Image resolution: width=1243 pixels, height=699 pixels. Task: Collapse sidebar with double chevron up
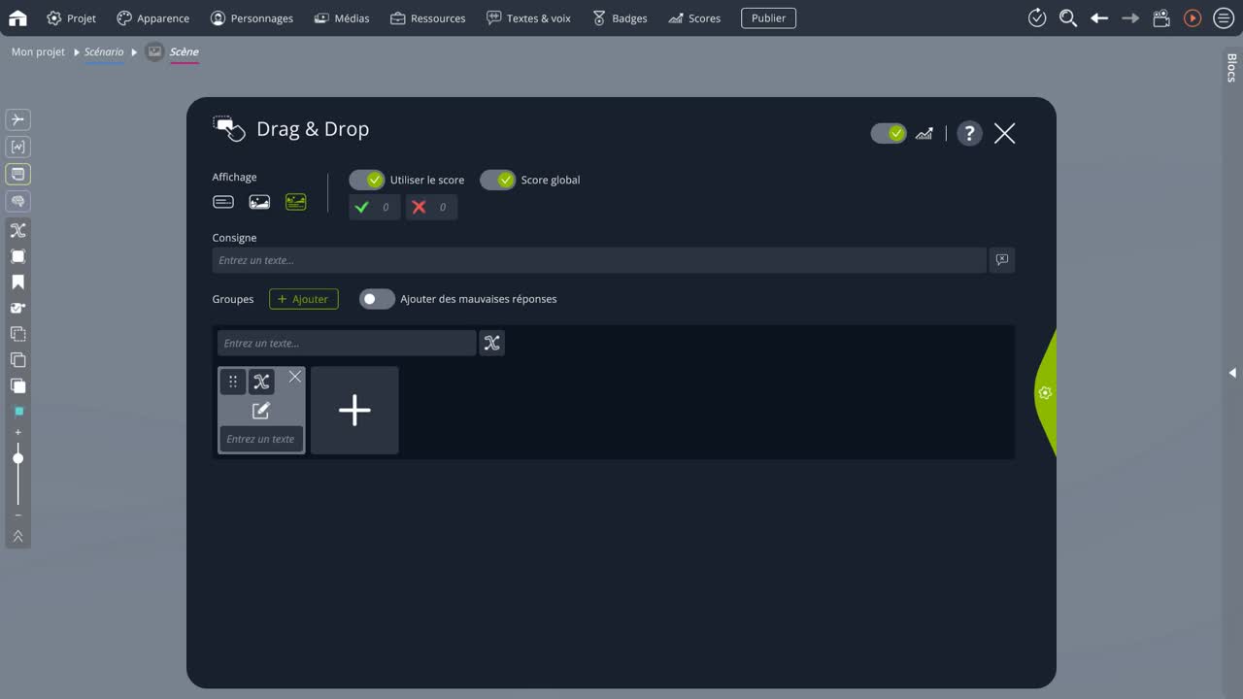(x=17, y=536)
